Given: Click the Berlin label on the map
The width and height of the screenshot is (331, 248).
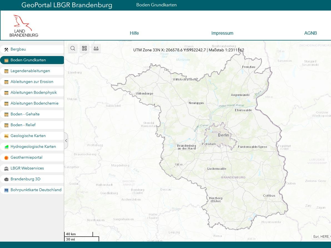Looking at the screenshot, I should click(223, 135).
